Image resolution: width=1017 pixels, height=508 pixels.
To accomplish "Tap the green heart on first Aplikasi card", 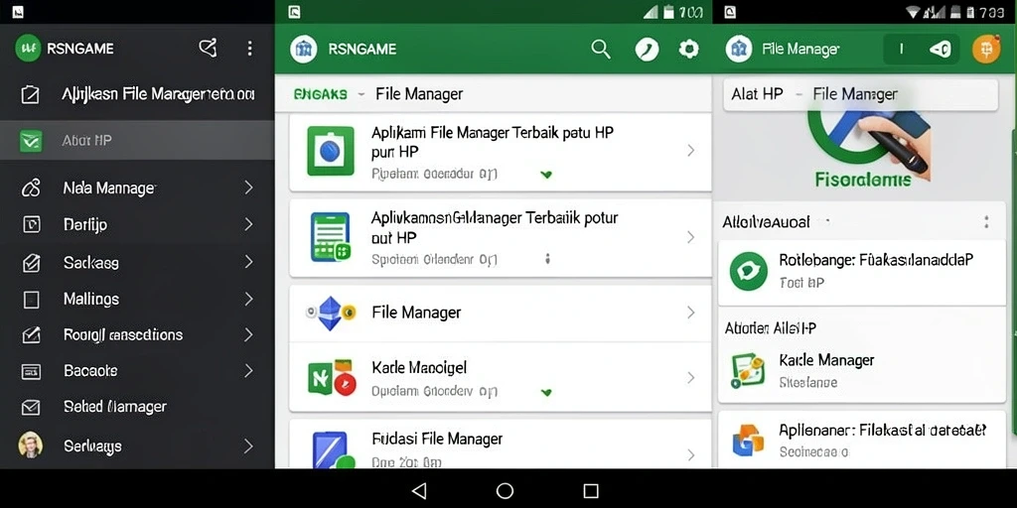I will (x=546, y=175).
